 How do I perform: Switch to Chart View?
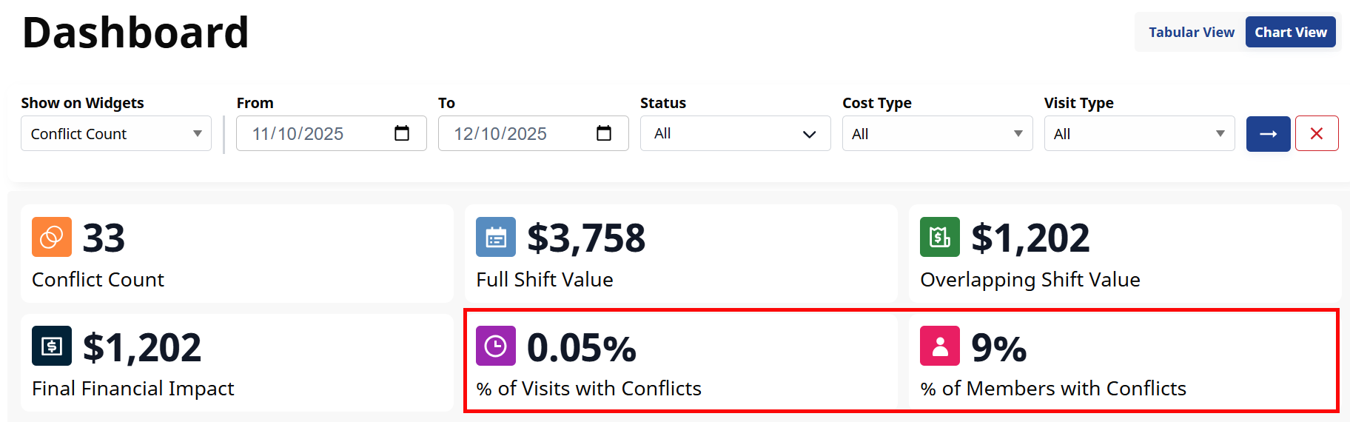(1290, 33)
